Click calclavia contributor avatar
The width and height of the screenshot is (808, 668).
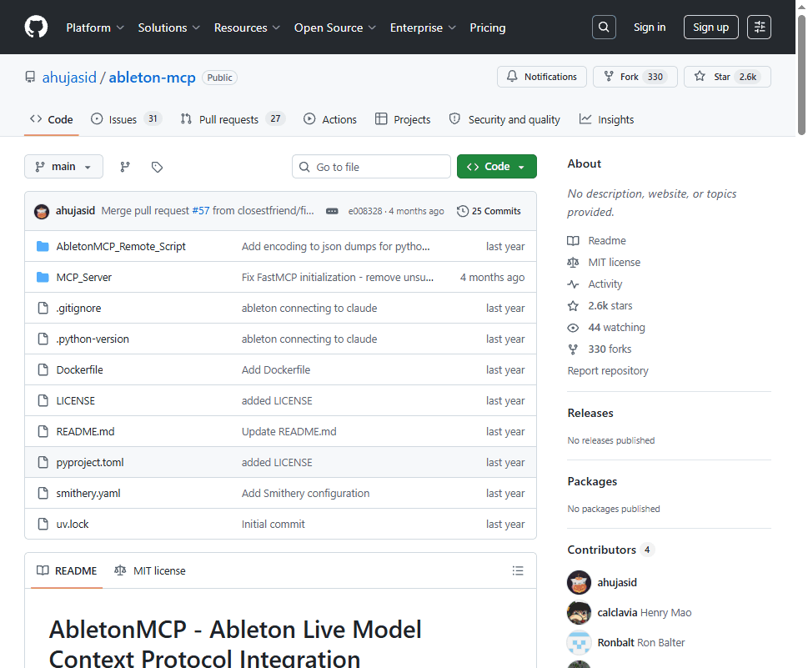(x=579, y=612)
